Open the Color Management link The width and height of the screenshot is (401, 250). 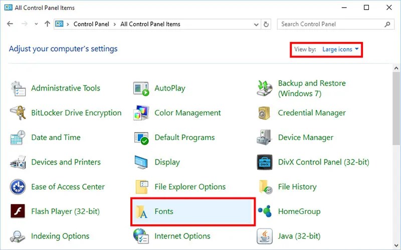coord(187,113)
